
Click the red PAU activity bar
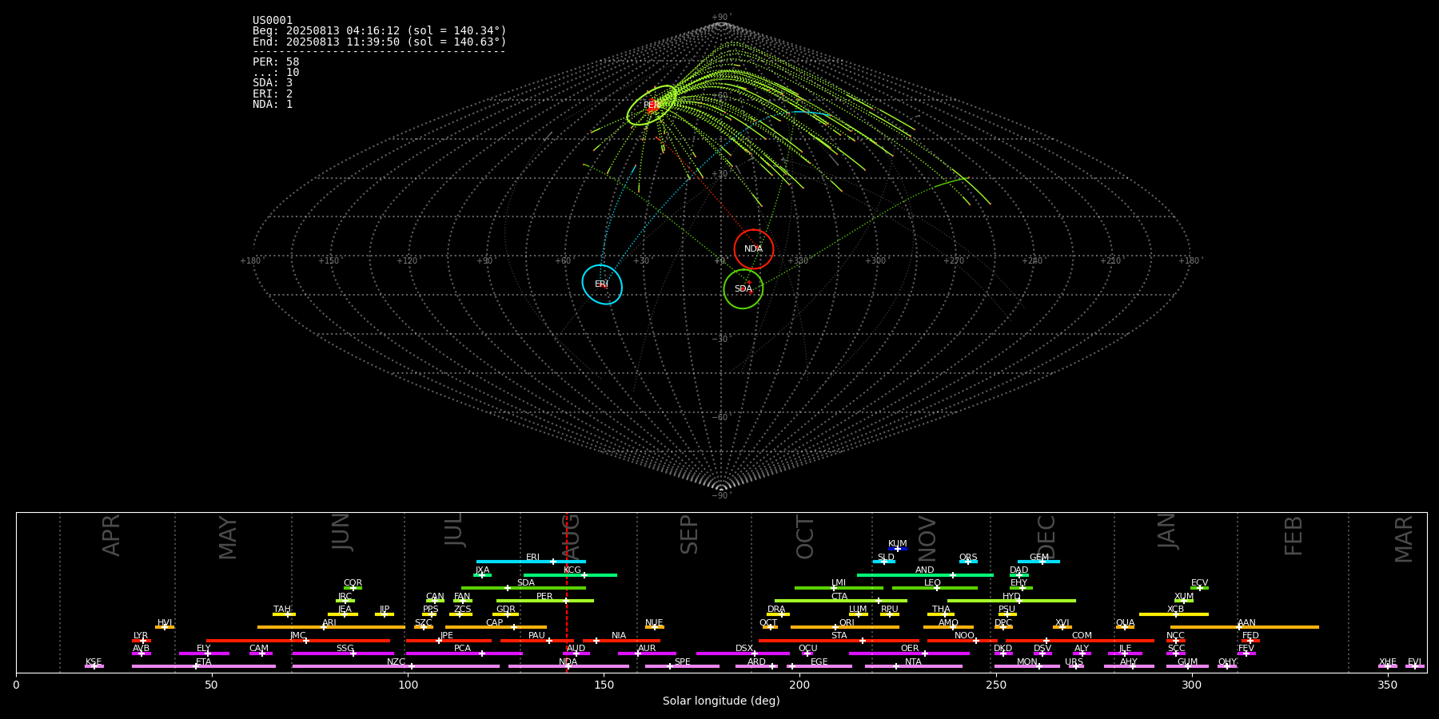(x=537, y=641)
